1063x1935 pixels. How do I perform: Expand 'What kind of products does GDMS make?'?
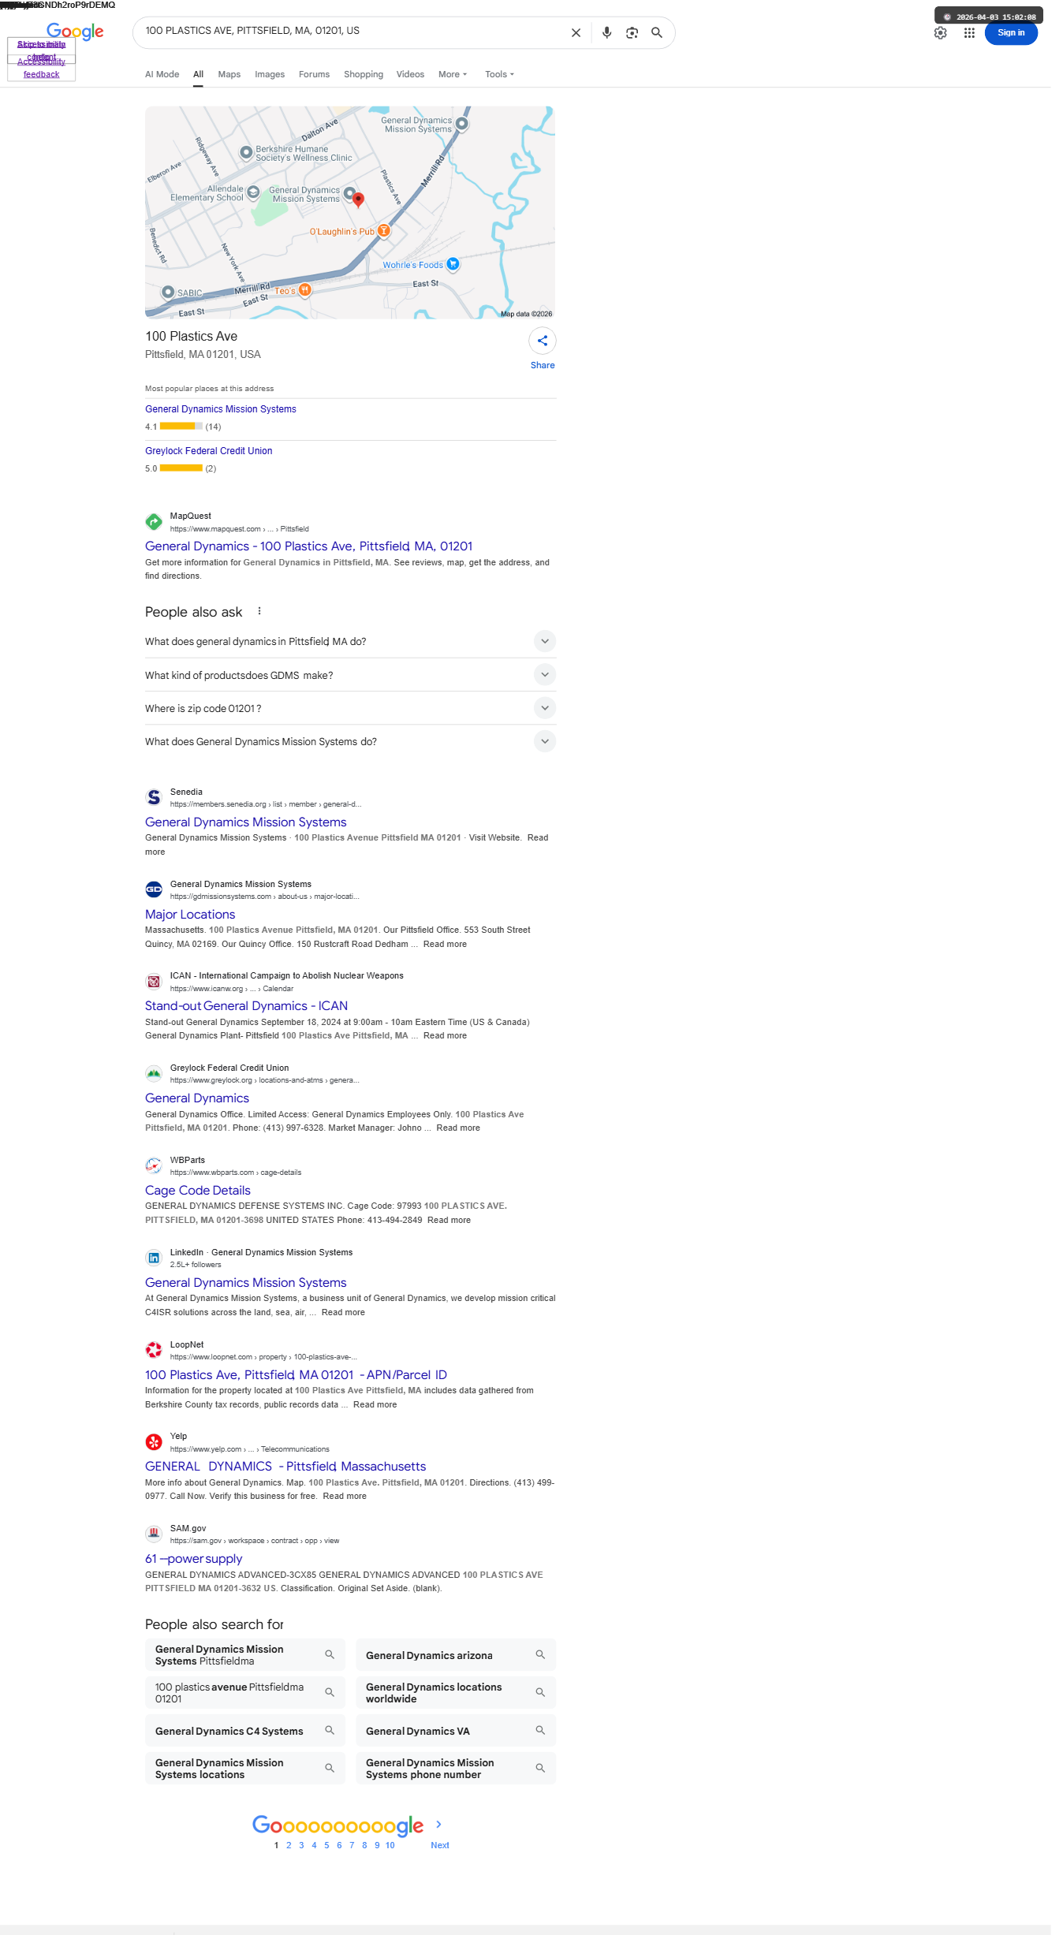pyautogui.click(x=350, y=675)
